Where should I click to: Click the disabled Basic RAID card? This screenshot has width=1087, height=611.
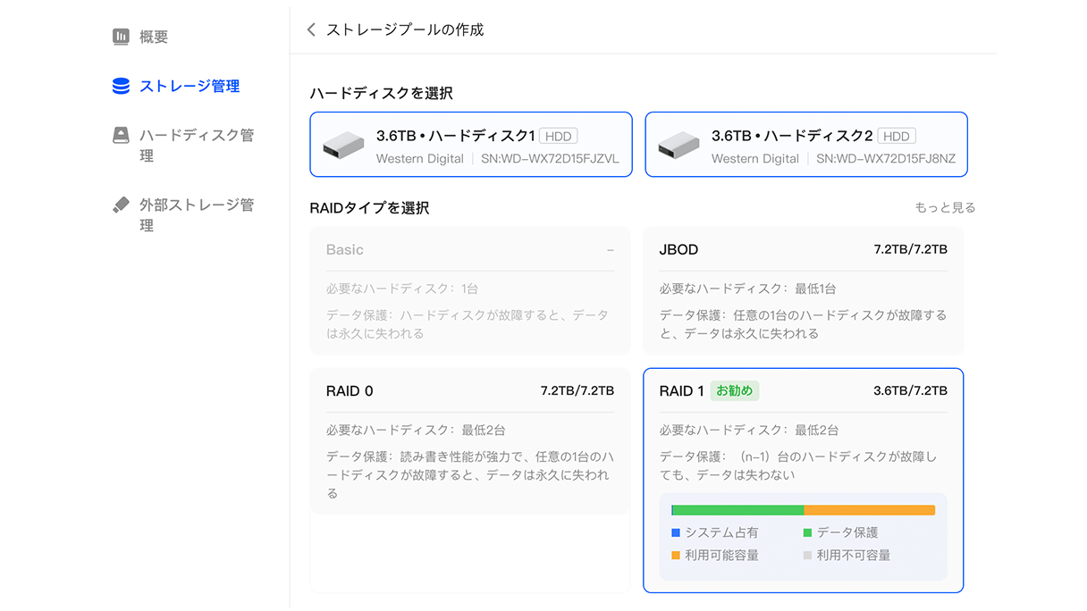(x=470, y=290)
